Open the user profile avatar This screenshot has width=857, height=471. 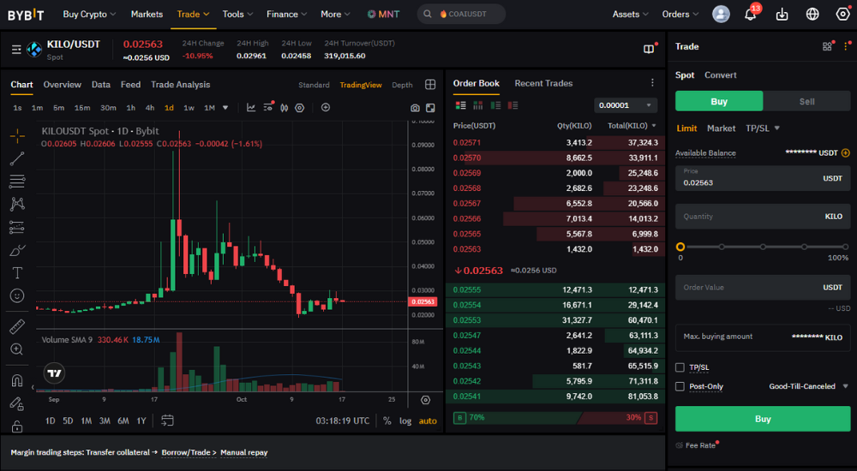click(x=721, y=15)
